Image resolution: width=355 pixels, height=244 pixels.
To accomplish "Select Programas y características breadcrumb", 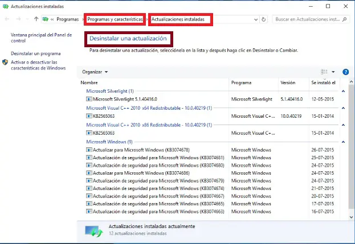I will (x=115, y=19).
